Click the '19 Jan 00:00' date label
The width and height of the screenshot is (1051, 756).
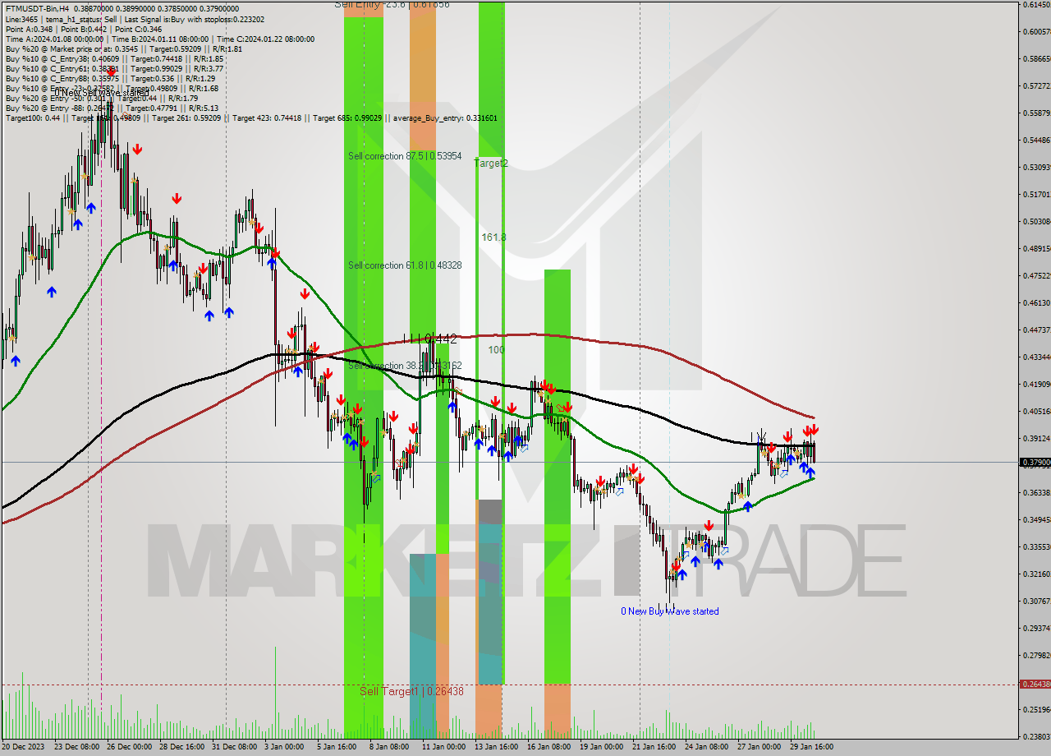[602, 747]
